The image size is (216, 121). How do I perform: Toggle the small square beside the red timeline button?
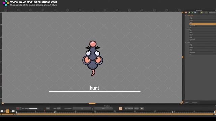[20, 108]
